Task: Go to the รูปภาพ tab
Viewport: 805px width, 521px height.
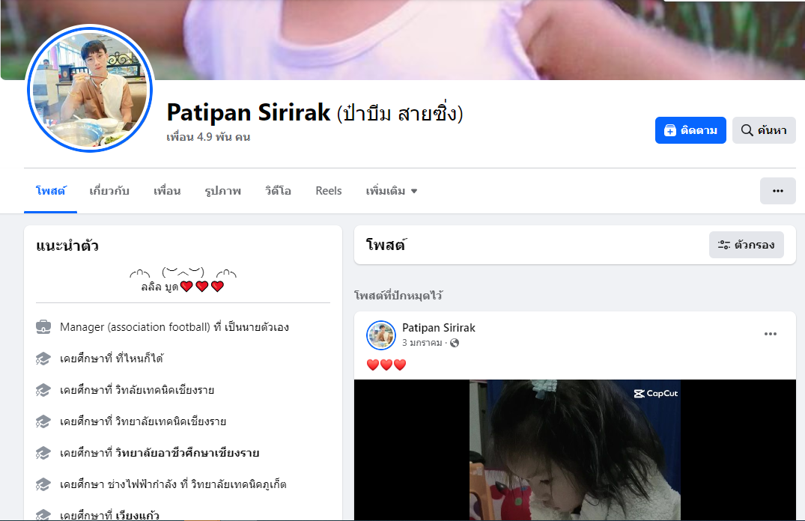Action: tap(222, 191)
